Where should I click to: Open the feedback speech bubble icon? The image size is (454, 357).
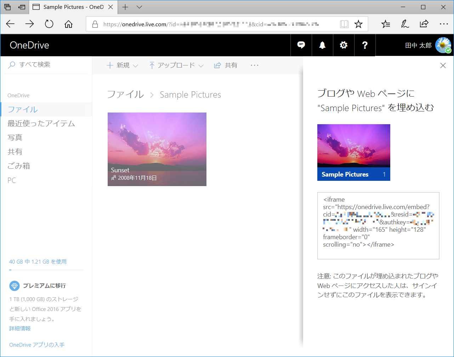pyautogui.click(x=301, y=45)
